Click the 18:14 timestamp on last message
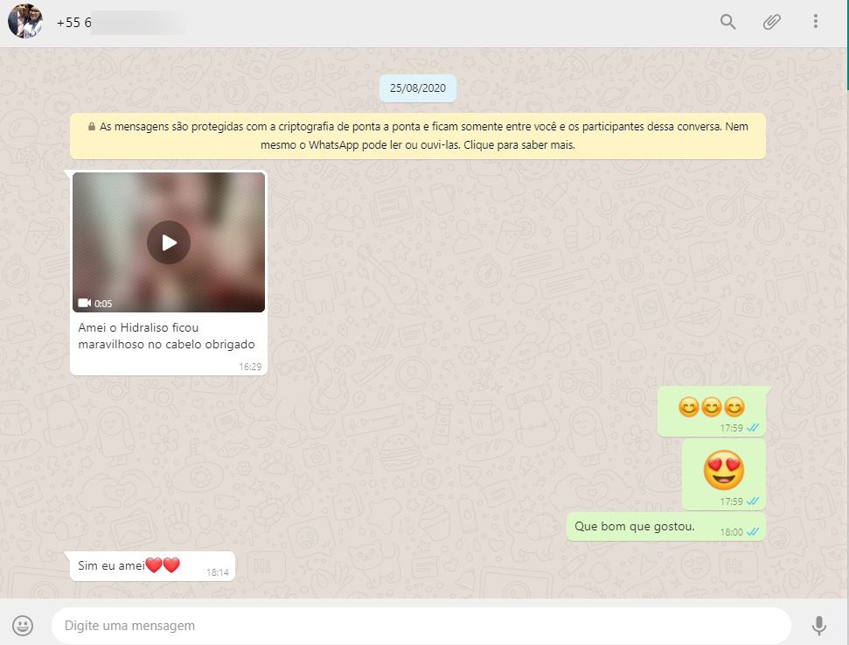This screenshot has width=849, height=645. coord(217,572)
